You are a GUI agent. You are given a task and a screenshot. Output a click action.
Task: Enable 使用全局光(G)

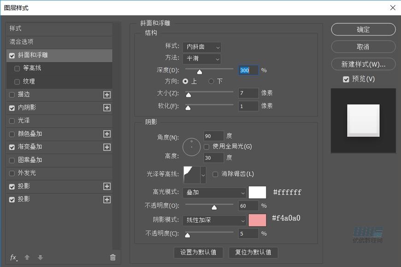coord(206,146)
